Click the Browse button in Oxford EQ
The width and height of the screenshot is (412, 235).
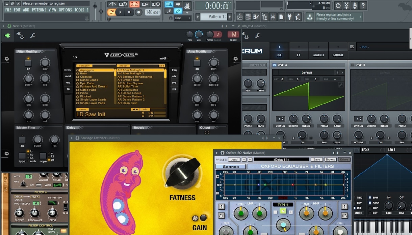pos(331,159)
